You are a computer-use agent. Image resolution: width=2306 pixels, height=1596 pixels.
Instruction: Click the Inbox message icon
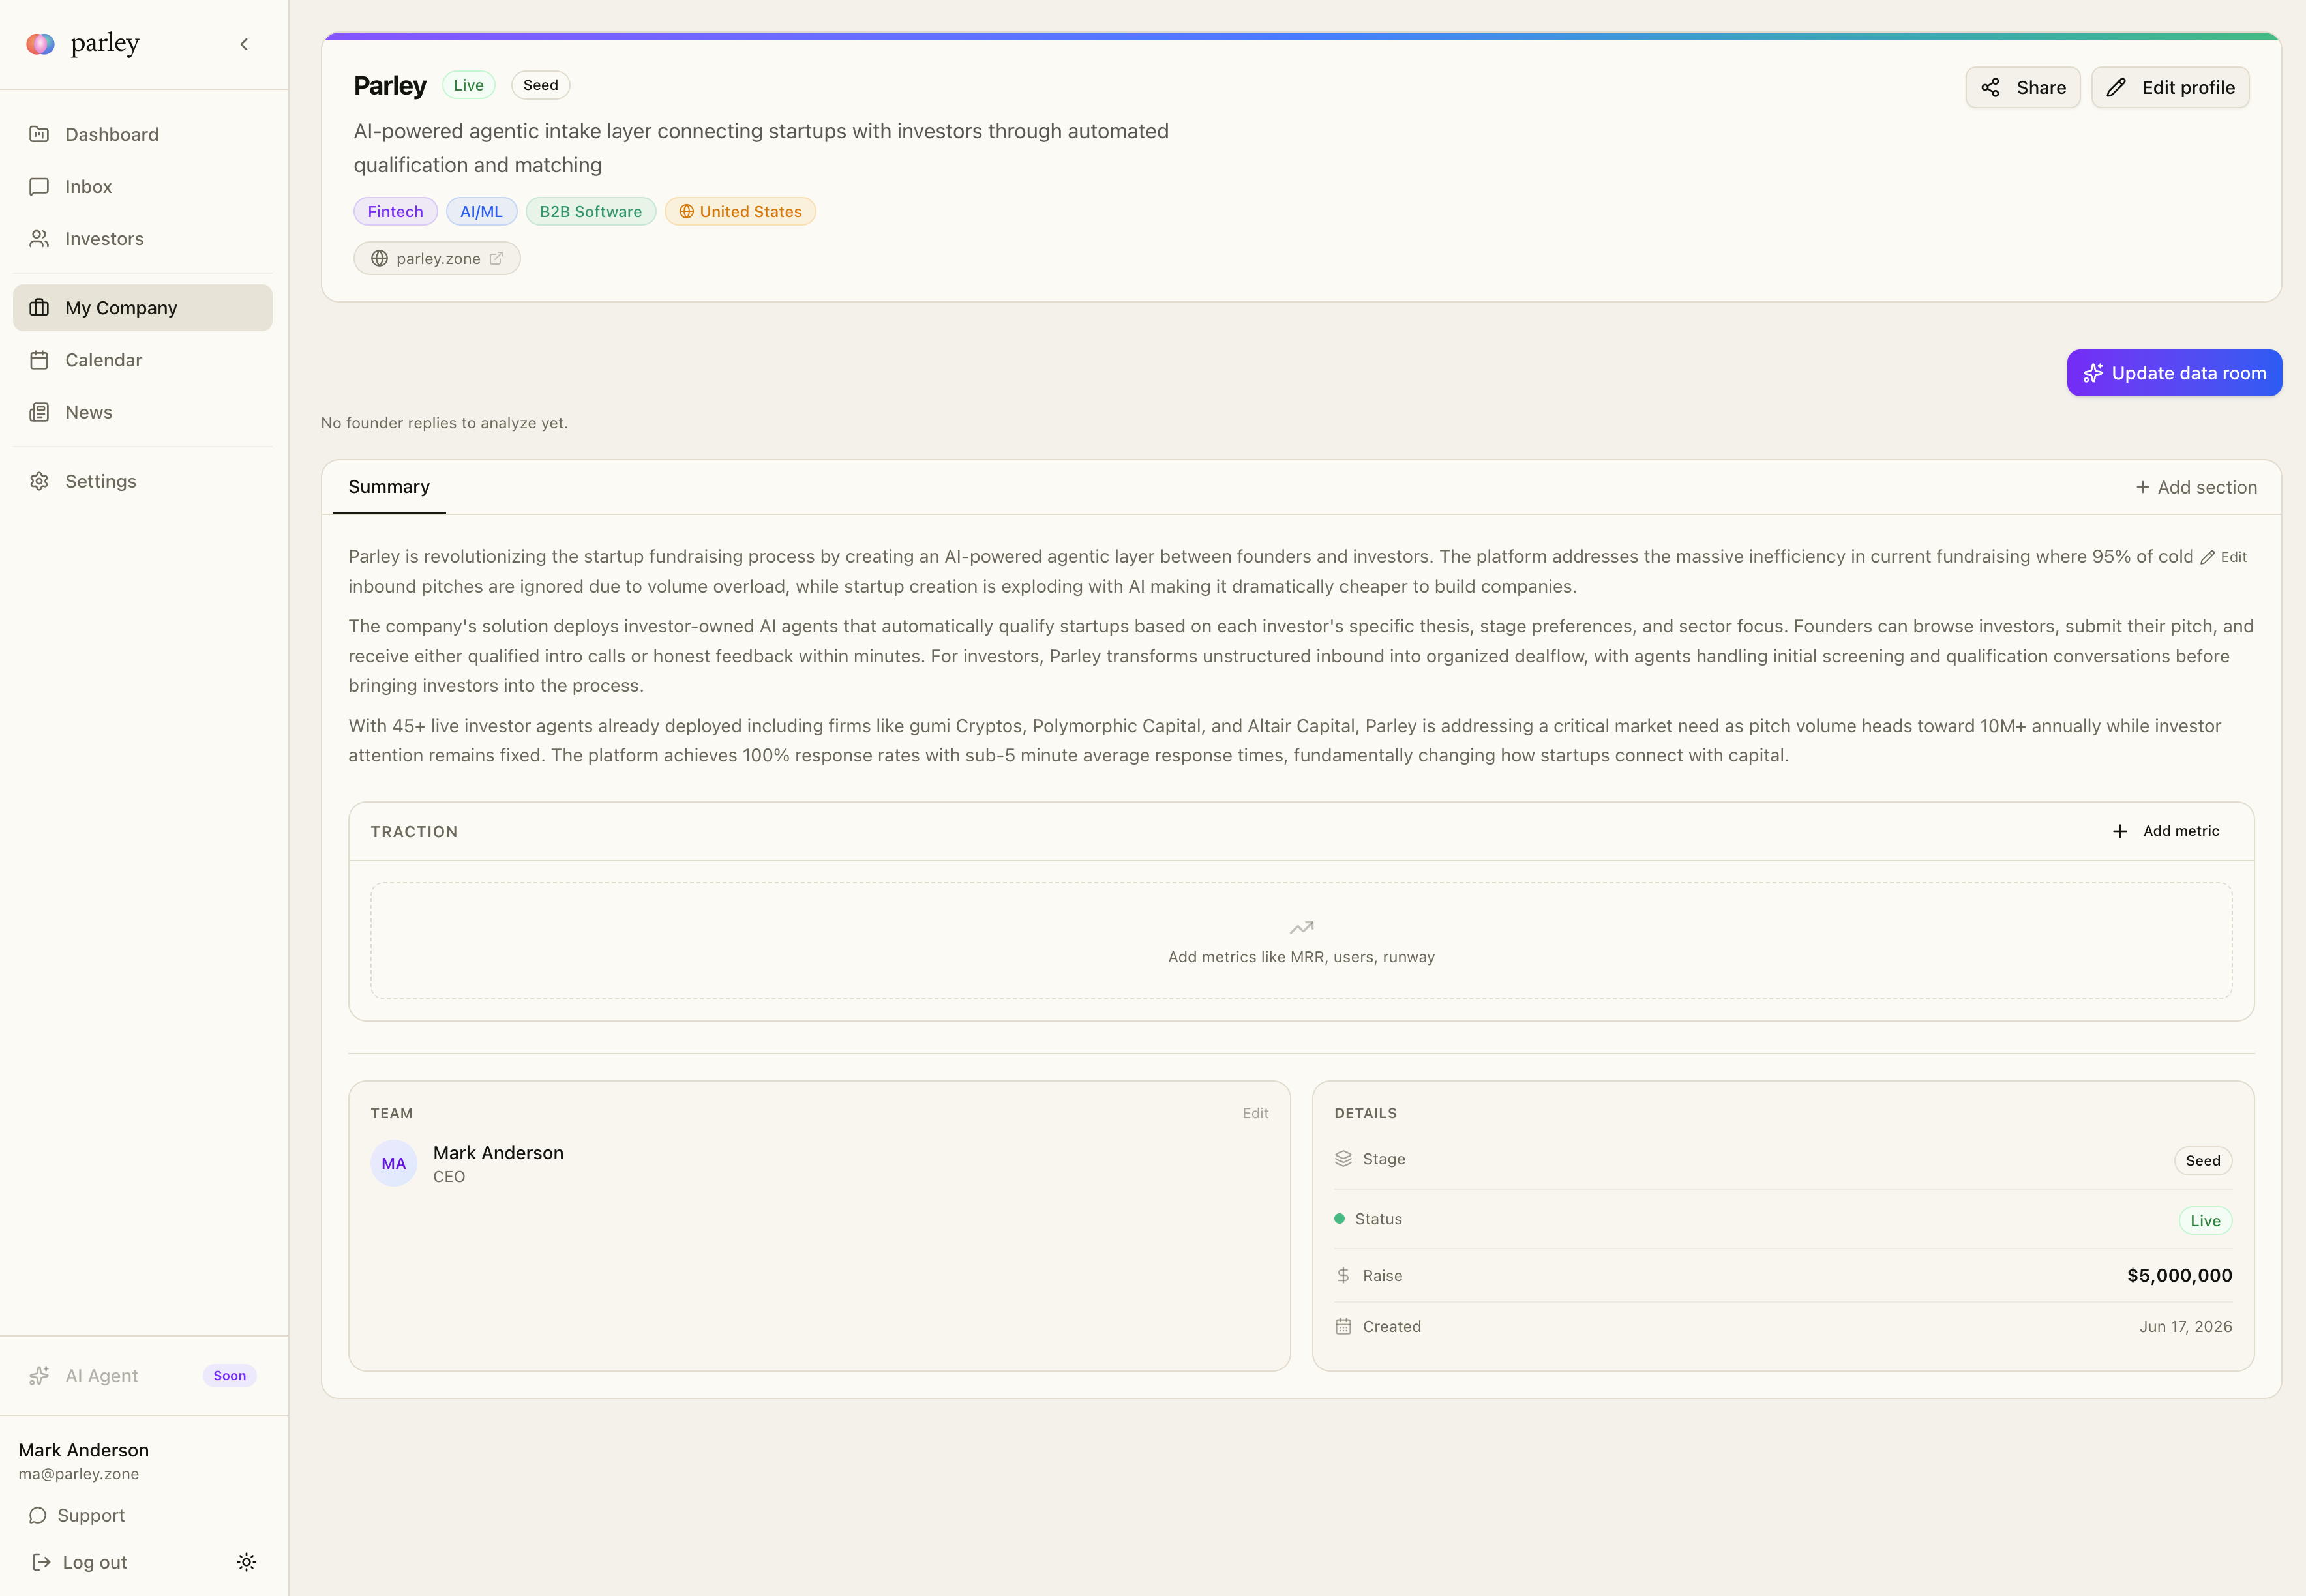pyautogui.click(x=39, y=186)
